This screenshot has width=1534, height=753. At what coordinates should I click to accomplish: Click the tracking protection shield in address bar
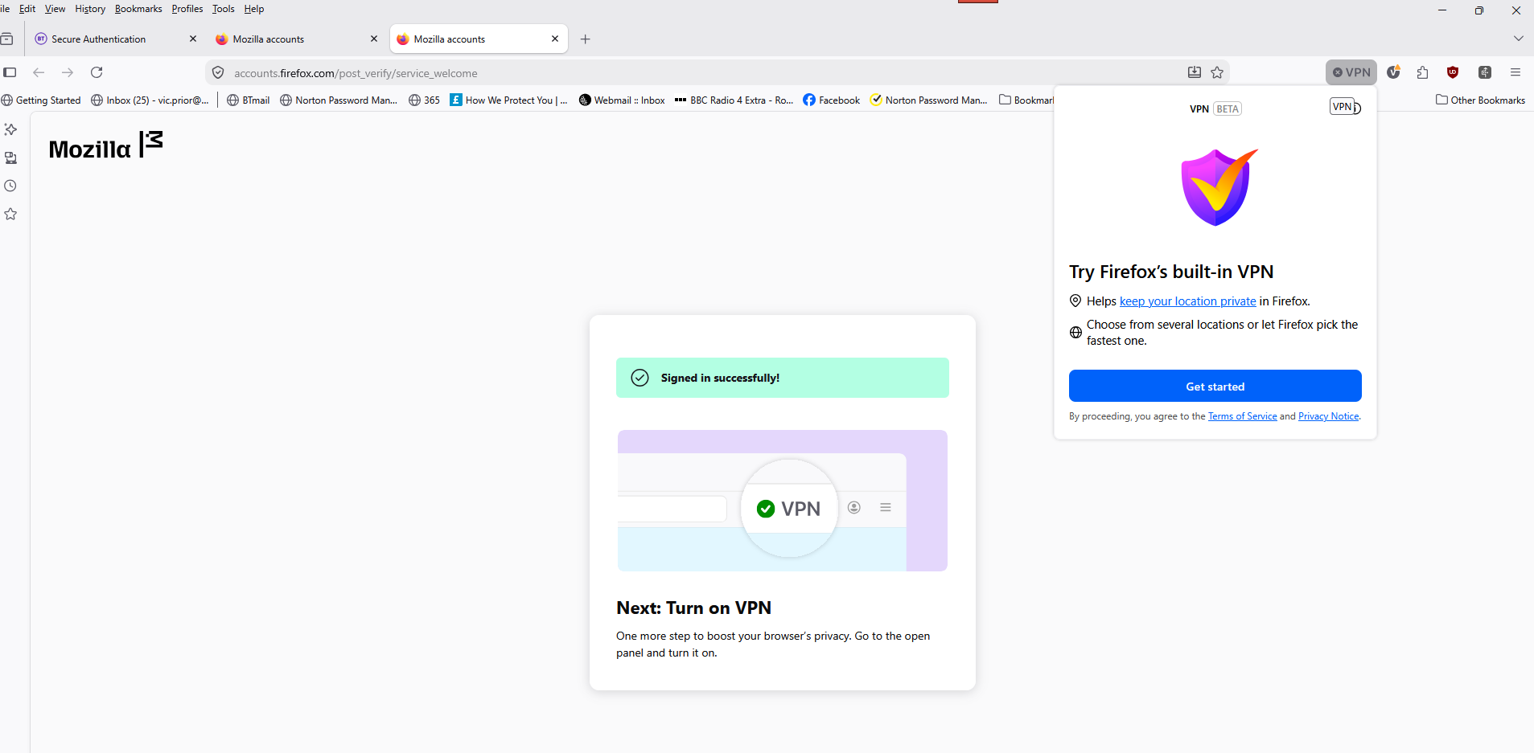click(x=218, y=73)
